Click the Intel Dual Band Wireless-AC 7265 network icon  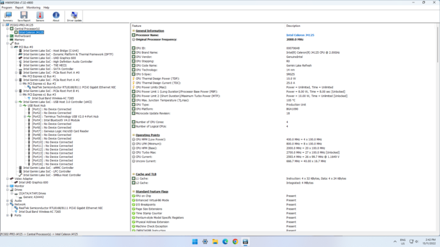(x=16, y=212)
